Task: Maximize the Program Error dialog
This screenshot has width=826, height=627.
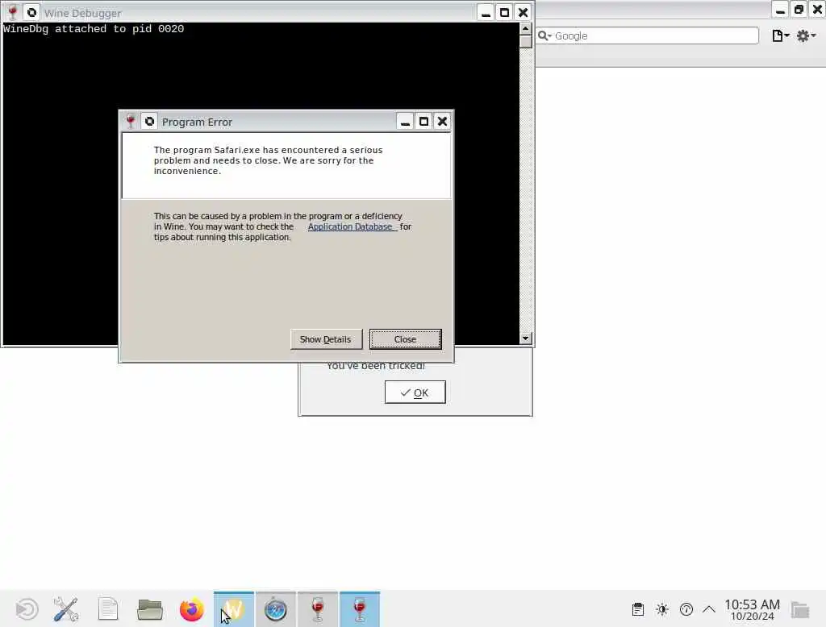Action: point(423,122)
